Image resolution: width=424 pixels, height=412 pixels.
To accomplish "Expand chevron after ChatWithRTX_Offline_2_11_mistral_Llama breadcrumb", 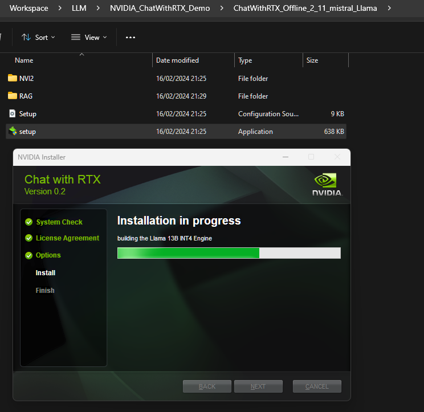I will coord(389,9).
